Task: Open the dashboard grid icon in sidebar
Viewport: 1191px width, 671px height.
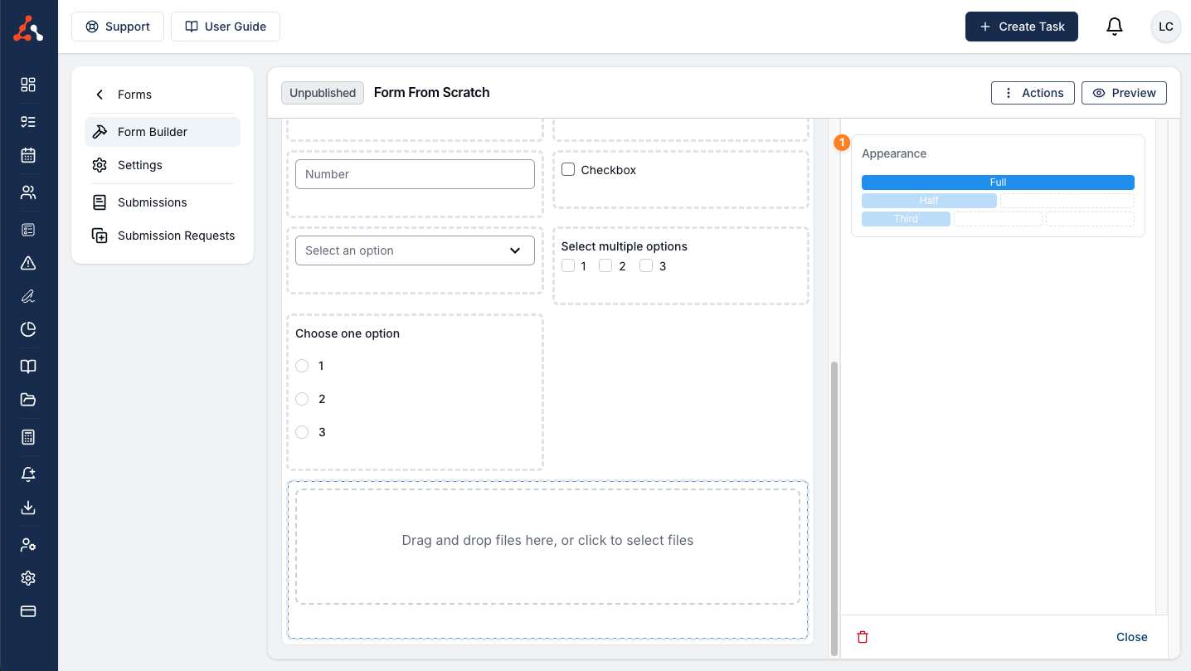Action: coord(28,85)
